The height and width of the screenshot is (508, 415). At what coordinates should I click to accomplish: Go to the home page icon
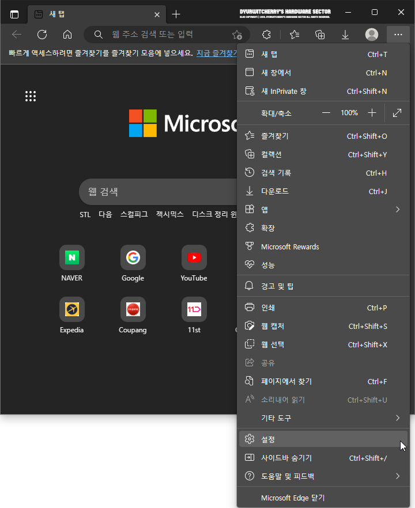67,35
